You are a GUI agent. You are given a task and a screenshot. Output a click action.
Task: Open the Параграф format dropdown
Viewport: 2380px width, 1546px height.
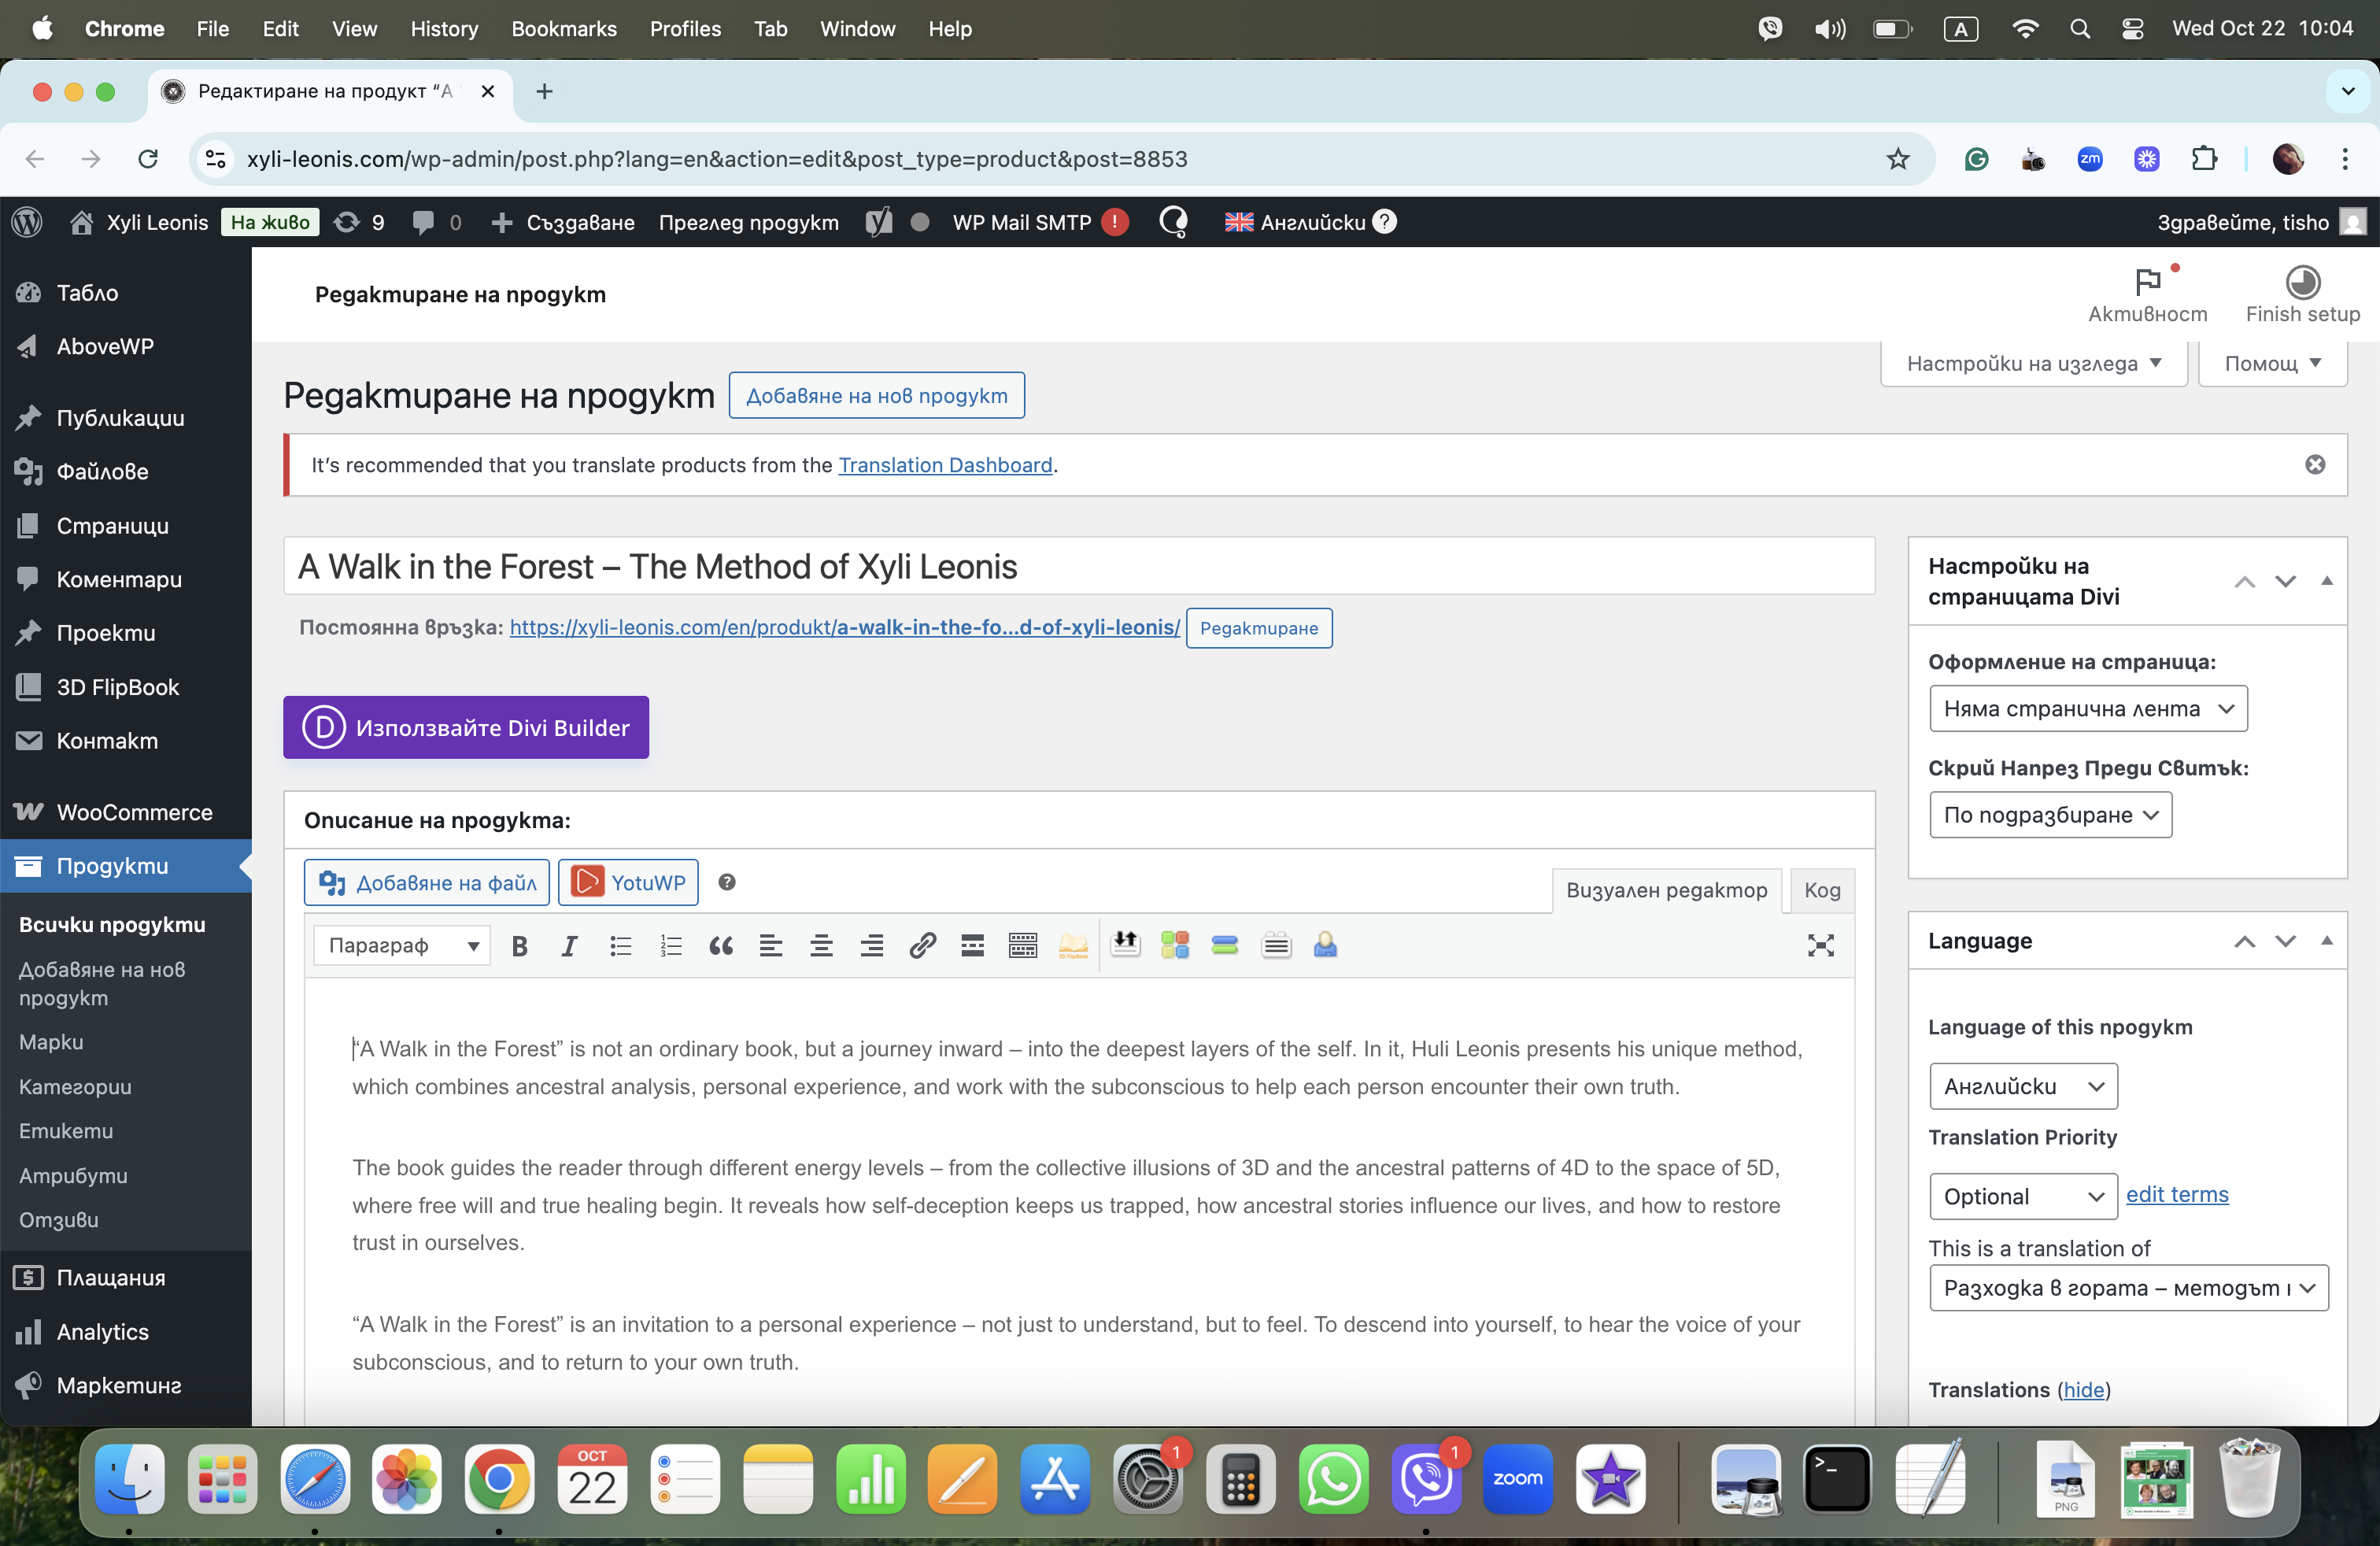click(402, 946)
